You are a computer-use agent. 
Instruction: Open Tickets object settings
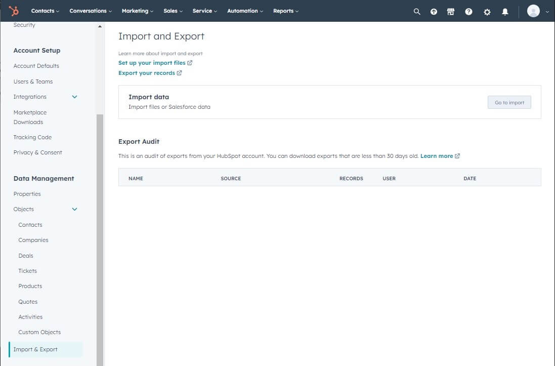point(27,271)
